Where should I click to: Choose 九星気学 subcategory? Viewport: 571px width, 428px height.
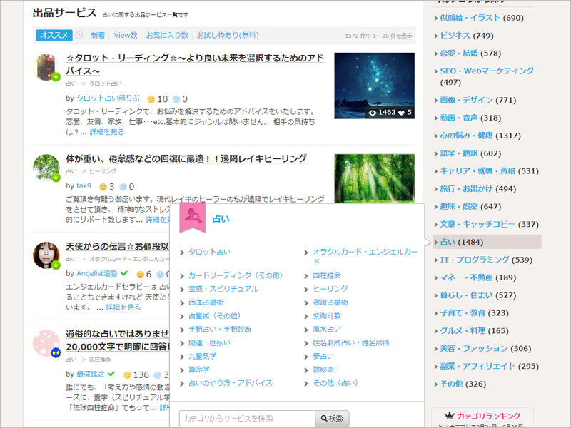(203, 356)
